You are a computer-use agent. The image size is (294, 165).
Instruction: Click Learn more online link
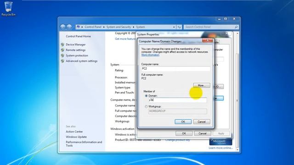(x=220, y=148)
